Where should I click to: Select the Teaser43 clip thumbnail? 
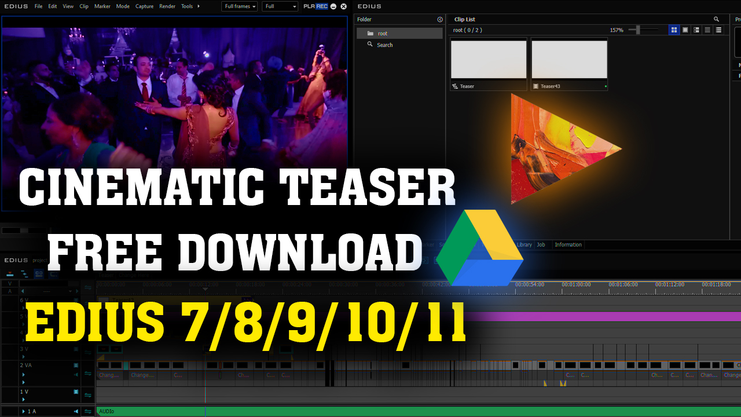569,64
